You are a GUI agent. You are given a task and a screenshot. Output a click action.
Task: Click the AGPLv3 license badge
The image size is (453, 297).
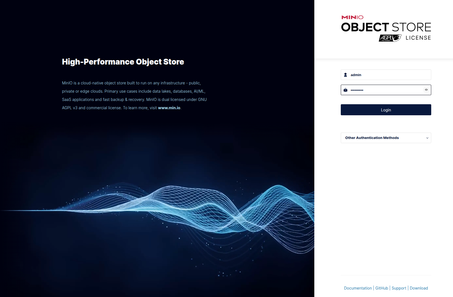point(390,38)
